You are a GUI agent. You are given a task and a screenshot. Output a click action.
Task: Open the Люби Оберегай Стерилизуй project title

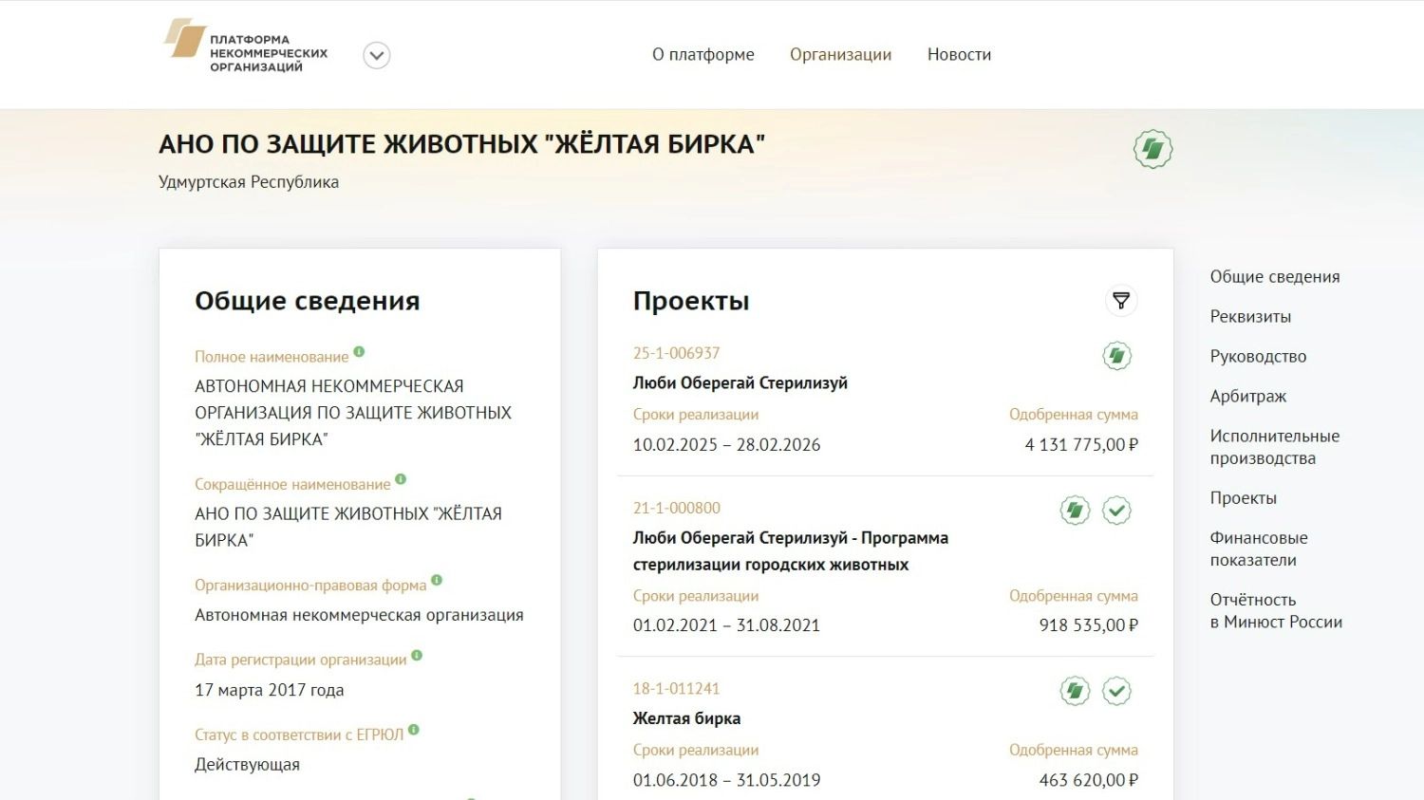point(740,382)
